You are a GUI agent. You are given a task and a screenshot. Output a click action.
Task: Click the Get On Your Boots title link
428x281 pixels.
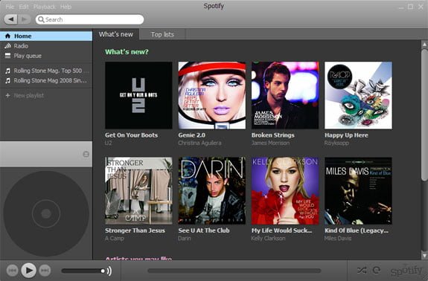click(x=131, y=135)
